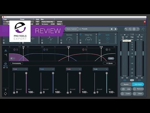Select the post filter curve icon
Viewport: 150px width, 113px height.
tap(6, 55)
